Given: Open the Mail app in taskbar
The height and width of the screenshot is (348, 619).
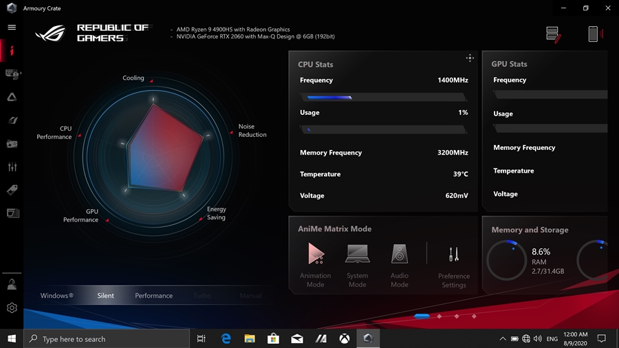Looking at the screenshot, I should tap(297, 338).
